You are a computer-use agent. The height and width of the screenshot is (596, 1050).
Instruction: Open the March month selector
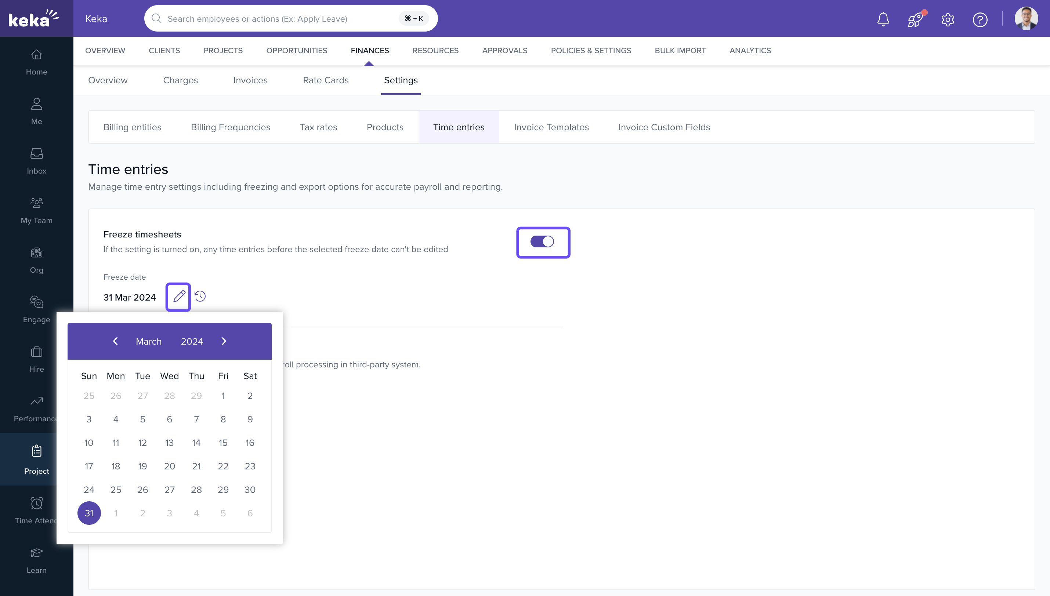(149, 341)
